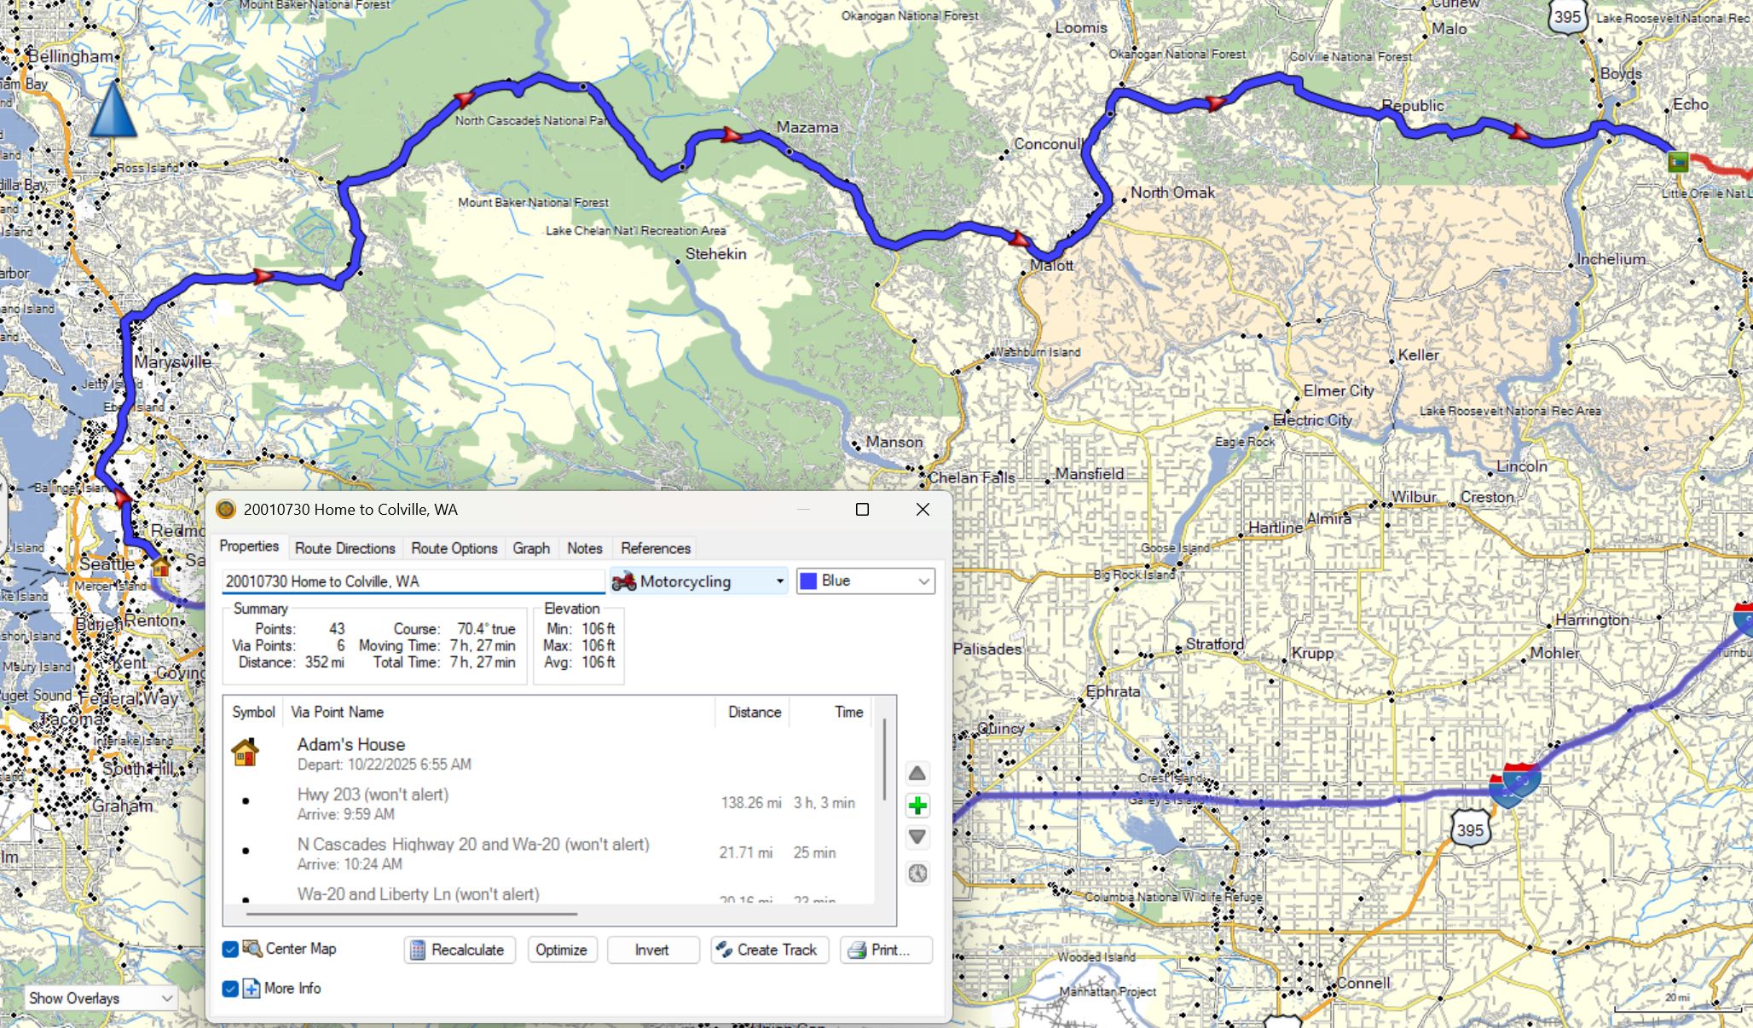Uncheck the More Info checkbox
Viewport: 1753px width, 1028px height.
(x=230, y=989)
